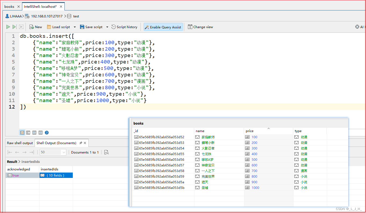
Task: Sort books table by type column
Action: [x=310, y=131]
